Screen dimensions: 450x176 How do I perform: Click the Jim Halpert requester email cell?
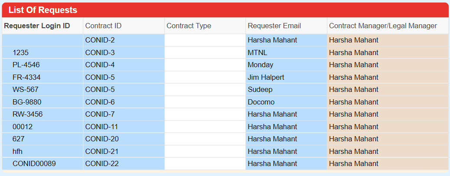[286, 77]
